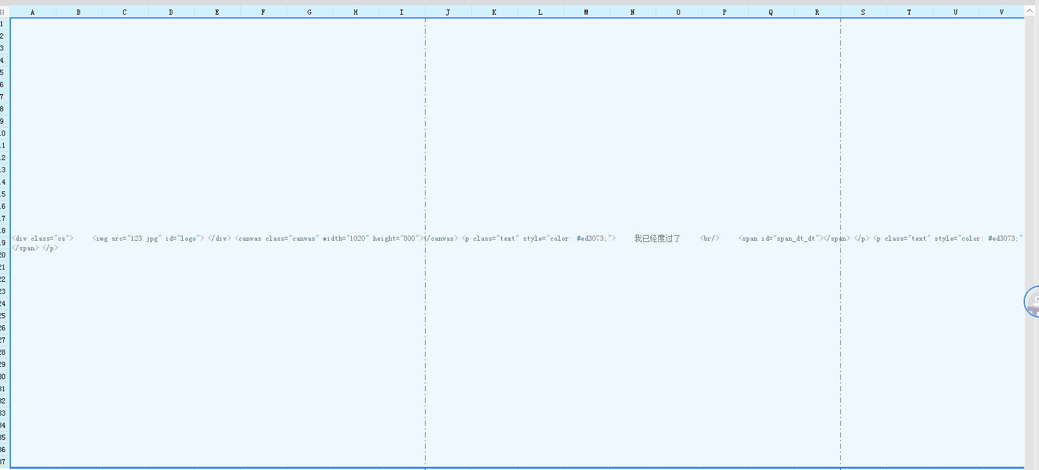Viewport: 1039px width, 470px height.
Task: Click the column C header
Action: pyautogui.click(x=125, y=12)
